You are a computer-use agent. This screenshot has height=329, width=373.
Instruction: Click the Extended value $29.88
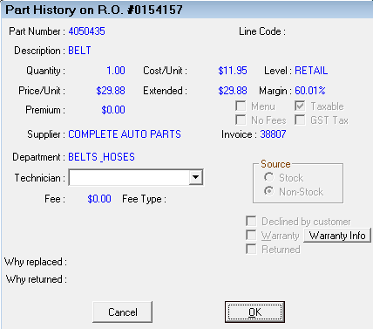pyautogui.click(x=233, y=91)
